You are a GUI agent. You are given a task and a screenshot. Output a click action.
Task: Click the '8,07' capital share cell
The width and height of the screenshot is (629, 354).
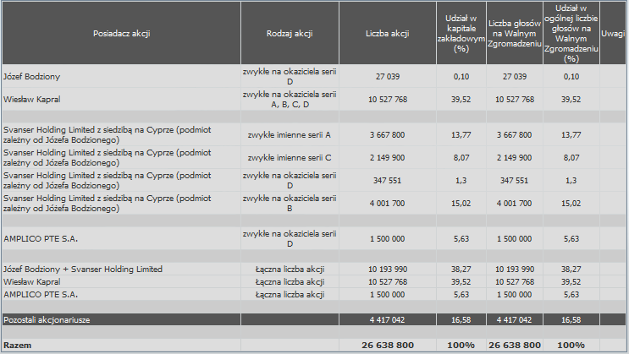pyautogui.click(x=461, y=158)
